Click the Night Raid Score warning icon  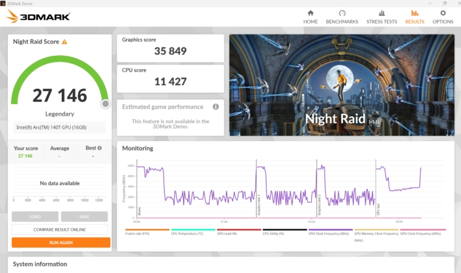(64, 42)
